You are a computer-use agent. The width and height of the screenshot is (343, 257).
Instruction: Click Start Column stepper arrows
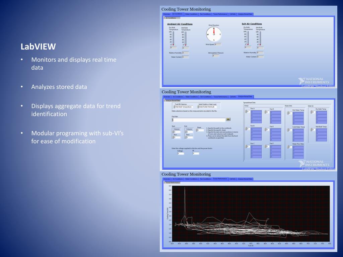[x=173, y=132]
